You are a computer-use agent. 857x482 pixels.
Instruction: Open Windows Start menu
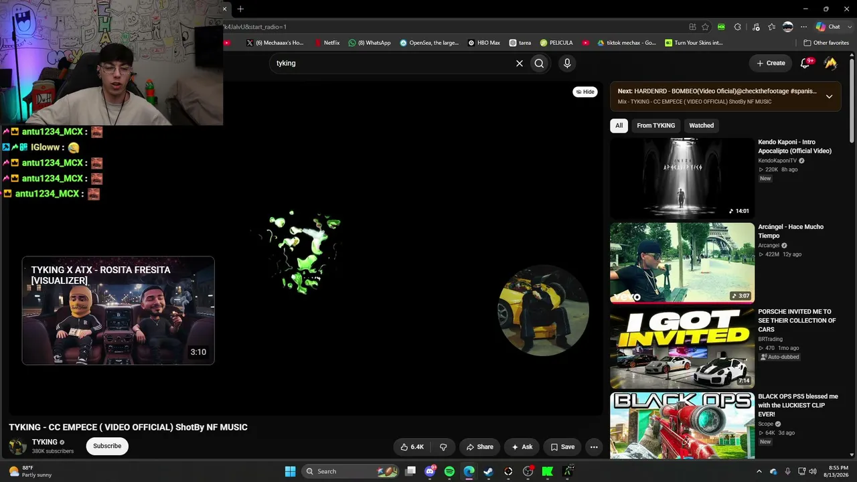pyautogui.click(x=290, y=471)
